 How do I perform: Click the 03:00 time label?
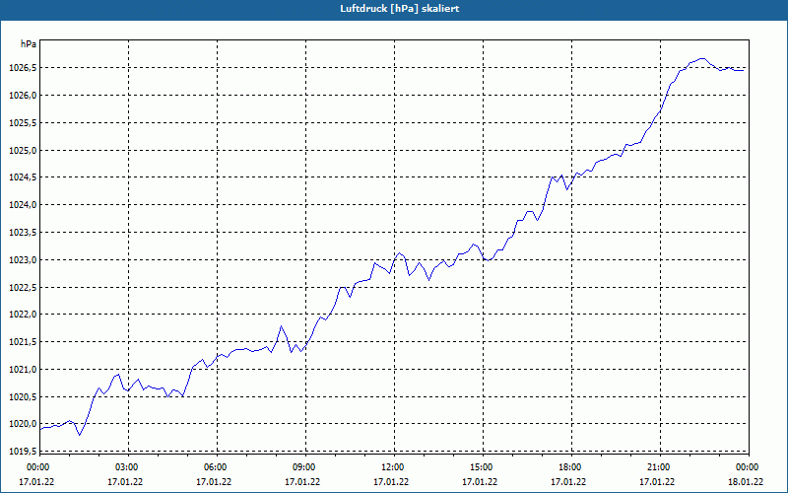(x=126, y=467)
